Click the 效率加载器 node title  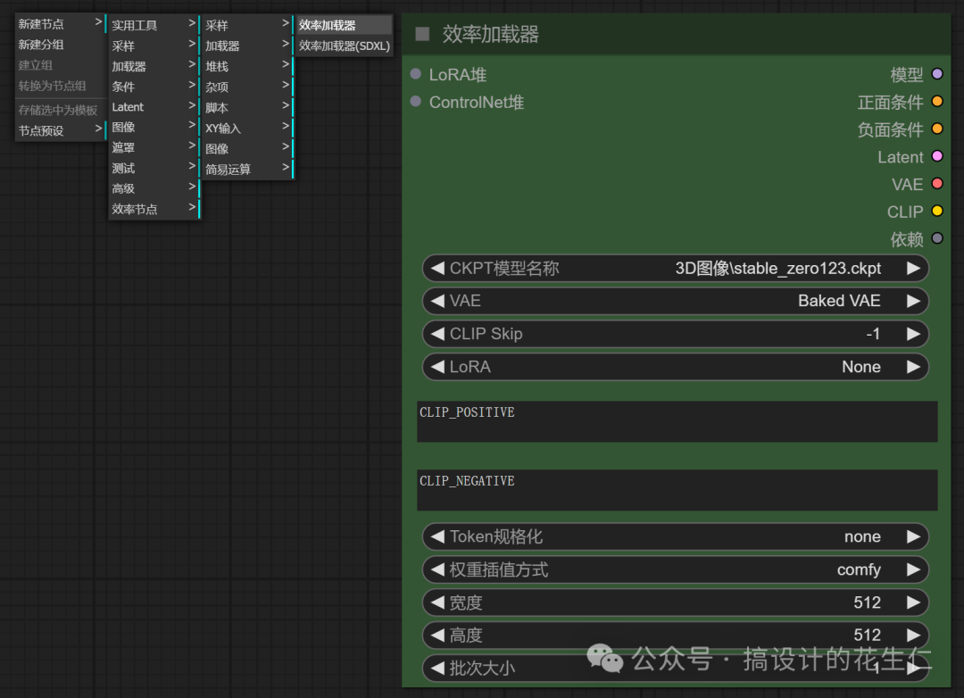pyautogui.click(x=491, y=35)
